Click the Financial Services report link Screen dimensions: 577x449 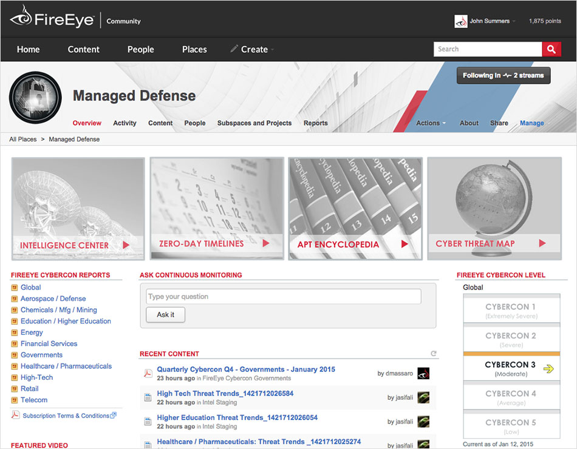49,344
